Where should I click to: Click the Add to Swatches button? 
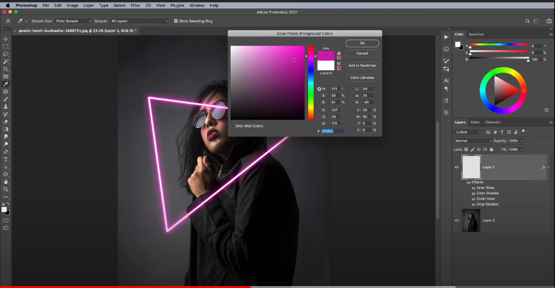pyautogui.click(x=362, y=66)
